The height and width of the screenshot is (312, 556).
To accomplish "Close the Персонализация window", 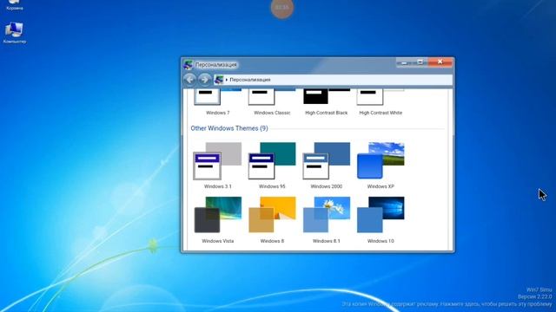I will pyautogui.click(x=440, y=62).
